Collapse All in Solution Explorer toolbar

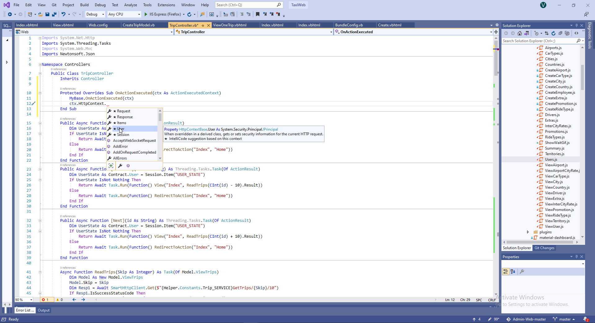pos(560,33)
